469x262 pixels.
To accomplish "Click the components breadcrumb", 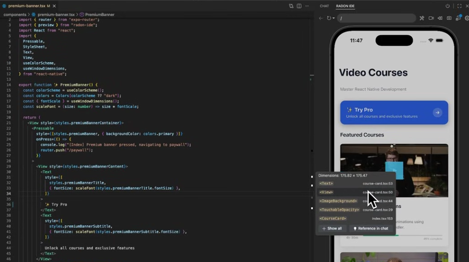I will pos(15,15).
